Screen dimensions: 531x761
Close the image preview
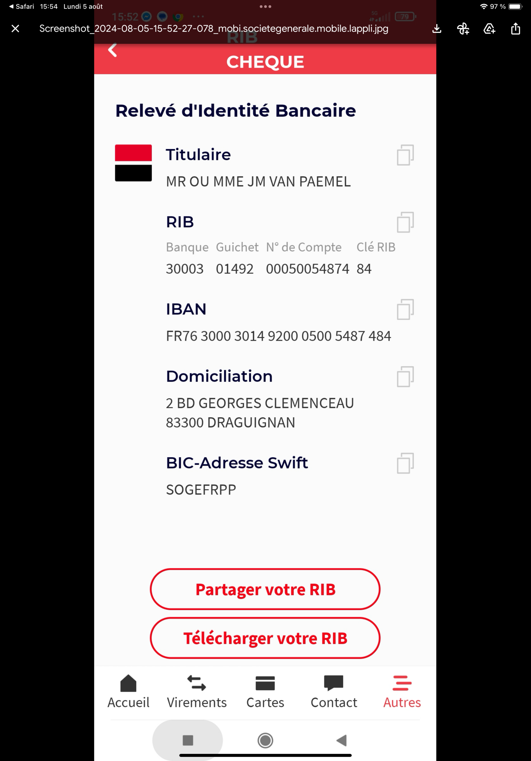click(x=15, y=29)
